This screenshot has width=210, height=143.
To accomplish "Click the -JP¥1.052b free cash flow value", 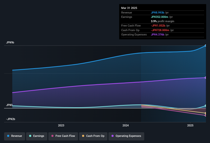I will (x=158, y=26).
